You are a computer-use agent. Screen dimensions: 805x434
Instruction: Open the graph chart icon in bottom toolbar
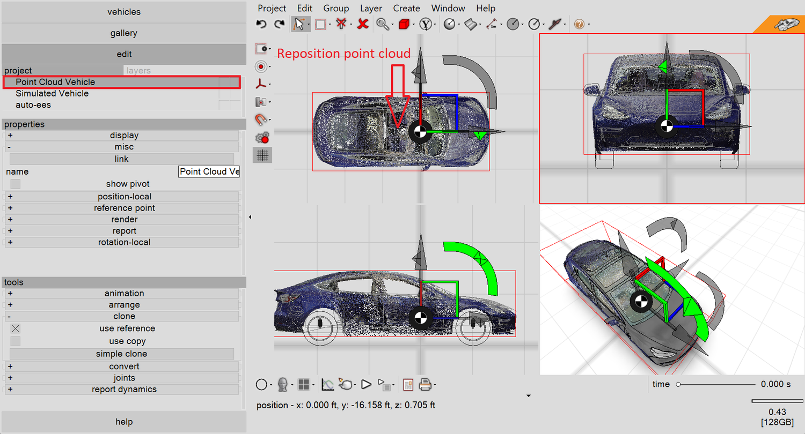click(328, 384)
